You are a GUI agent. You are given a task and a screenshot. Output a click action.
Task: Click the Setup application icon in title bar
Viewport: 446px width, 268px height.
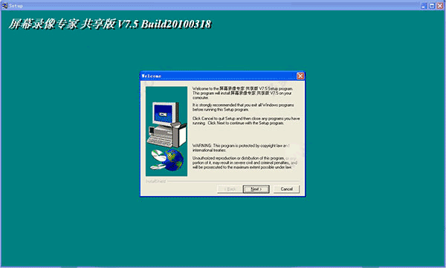[x=4, y=5]
